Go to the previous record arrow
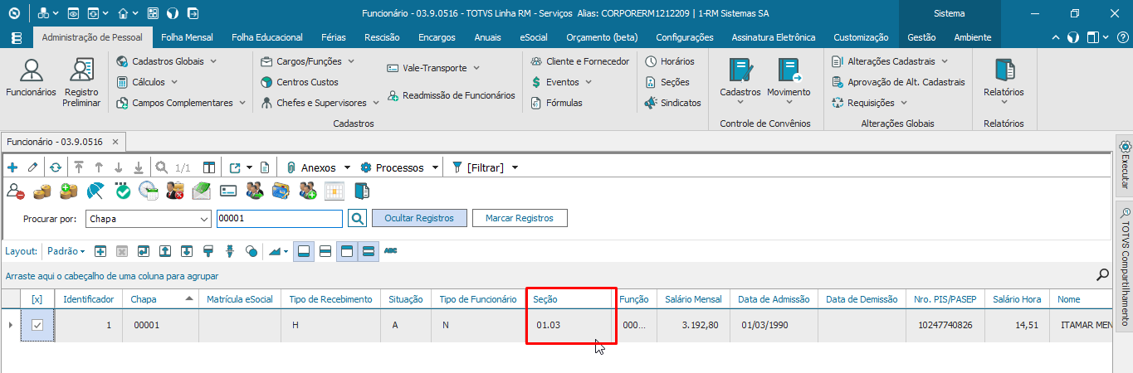 coord(98,167)
